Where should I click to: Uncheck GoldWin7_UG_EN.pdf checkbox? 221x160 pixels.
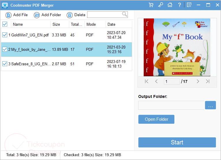[x=5, y=35]
